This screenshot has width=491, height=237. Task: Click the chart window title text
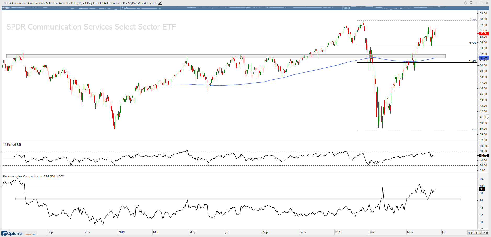80,3
